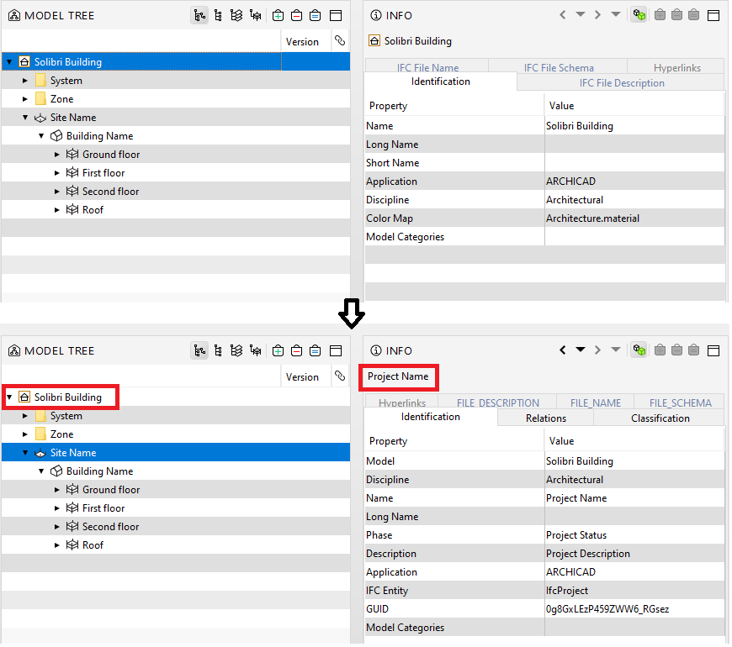Click link column icon beside Version in lower tree

[340, 376]
